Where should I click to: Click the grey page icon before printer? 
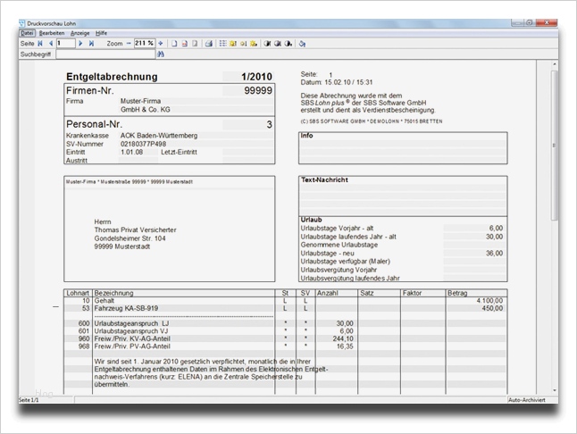(x=195, y=44)
